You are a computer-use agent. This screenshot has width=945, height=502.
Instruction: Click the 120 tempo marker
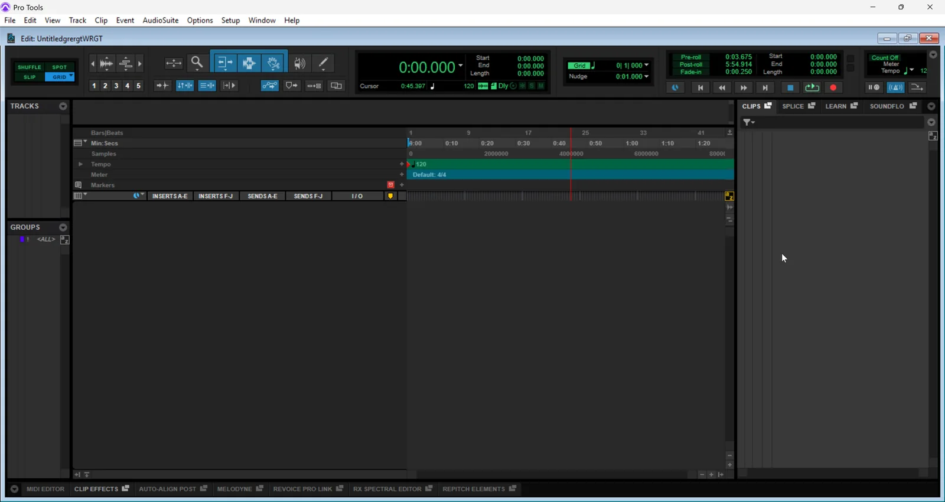[x=419, y=164]
